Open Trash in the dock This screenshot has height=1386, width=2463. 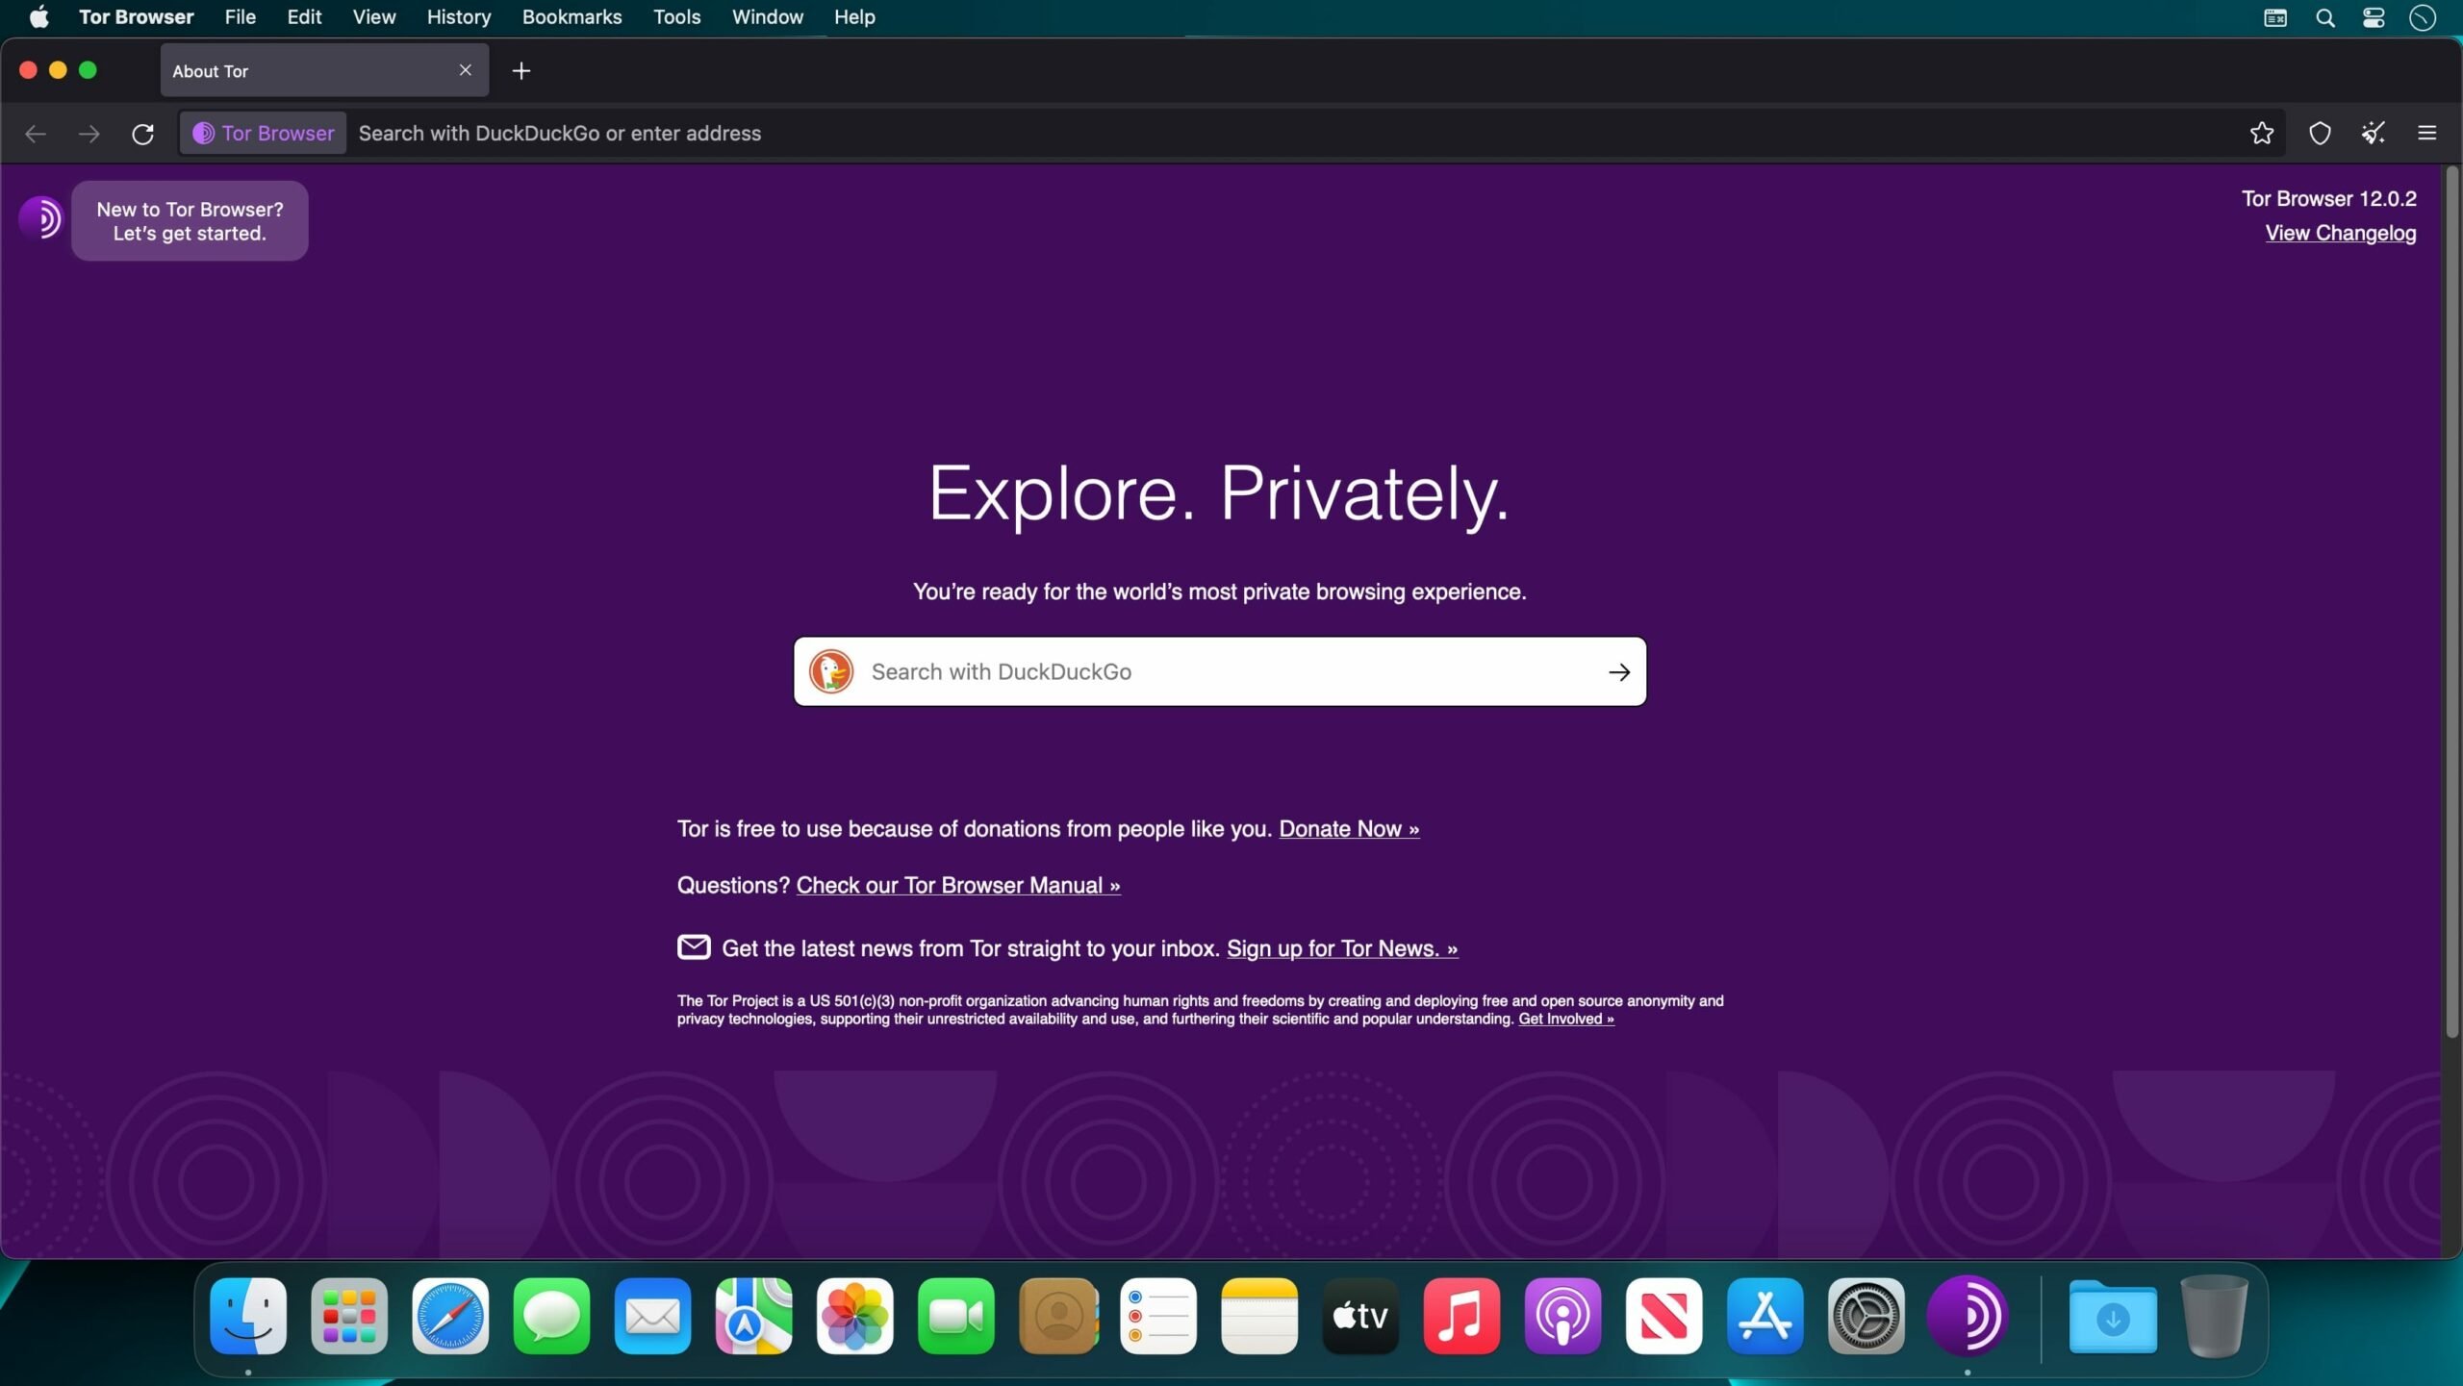click(2214, 1316)
